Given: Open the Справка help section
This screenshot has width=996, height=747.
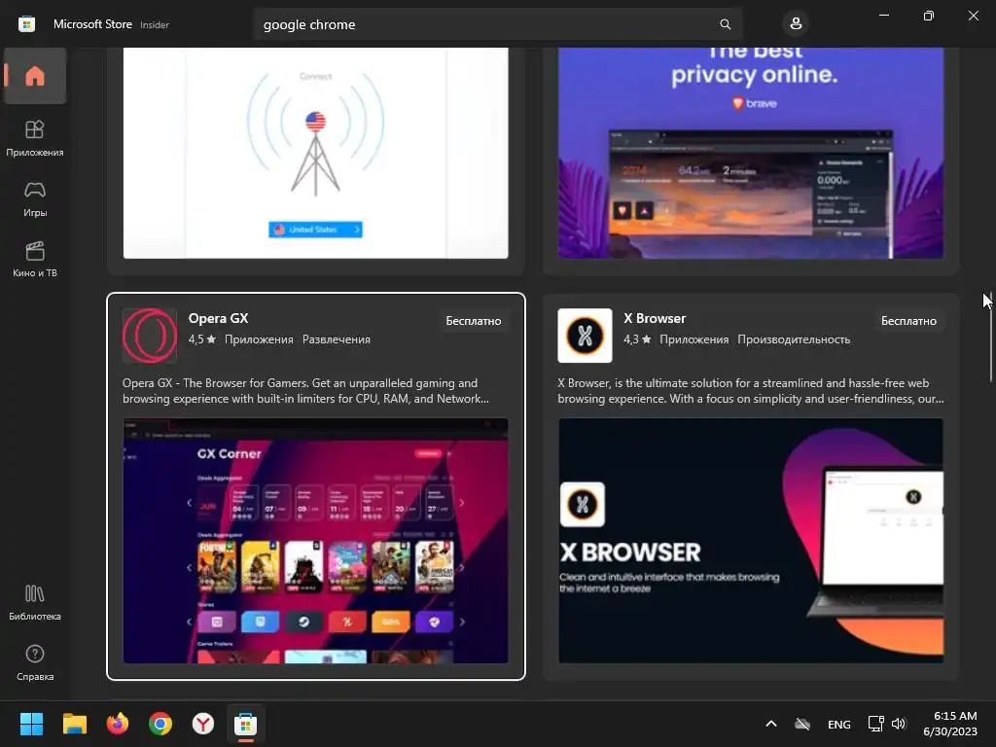Looking at the screenshot, I should [x=35, y=662].
